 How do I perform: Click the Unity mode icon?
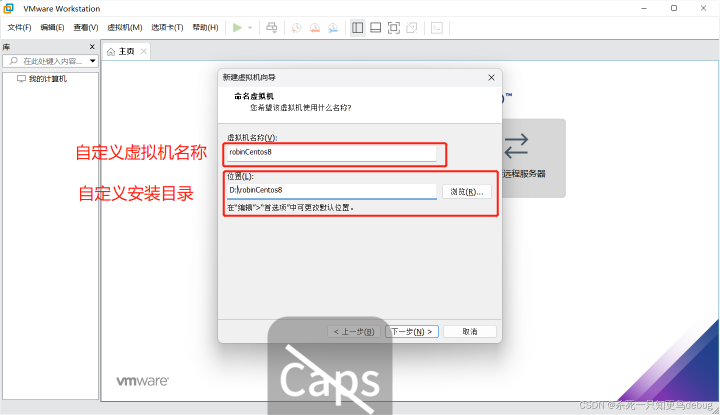pos(411,28)
